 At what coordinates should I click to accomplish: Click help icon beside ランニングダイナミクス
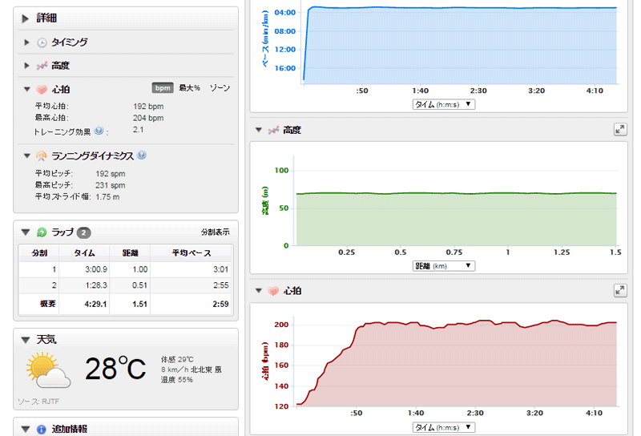coord(141,155)
